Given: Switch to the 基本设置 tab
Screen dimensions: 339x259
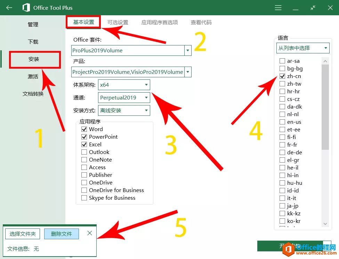Looking at the screenshot, I should click(x=83, y=22).
